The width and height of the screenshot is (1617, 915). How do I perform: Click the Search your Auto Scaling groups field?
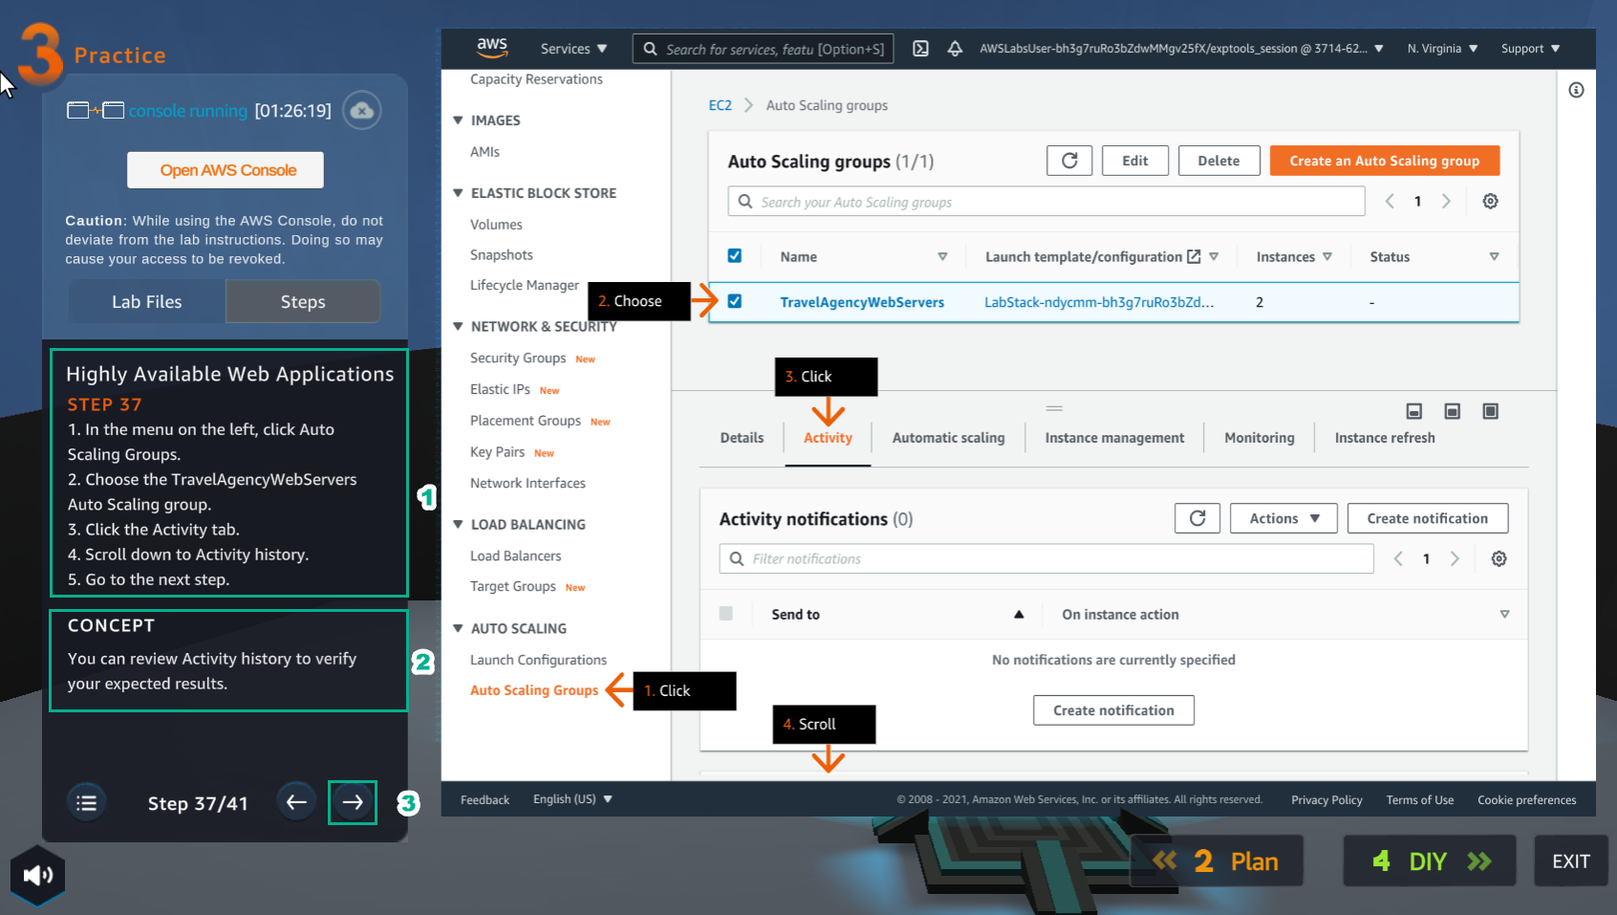point(1046,202)
